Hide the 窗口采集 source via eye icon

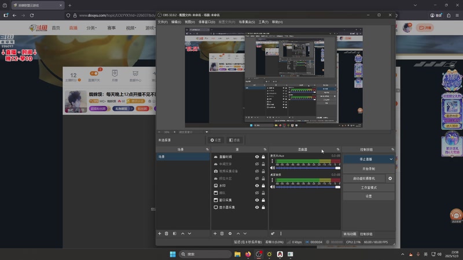[x=257, y=200]
